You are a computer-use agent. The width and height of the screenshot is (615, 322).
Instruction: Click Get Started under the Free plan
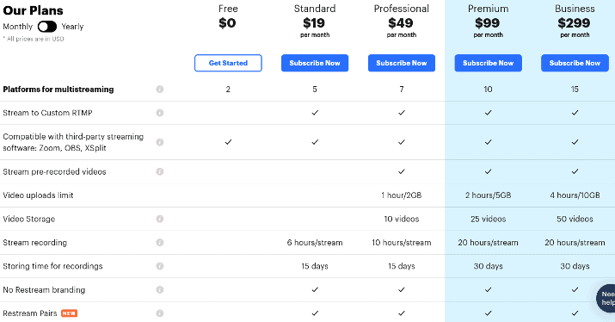[228, 63]
